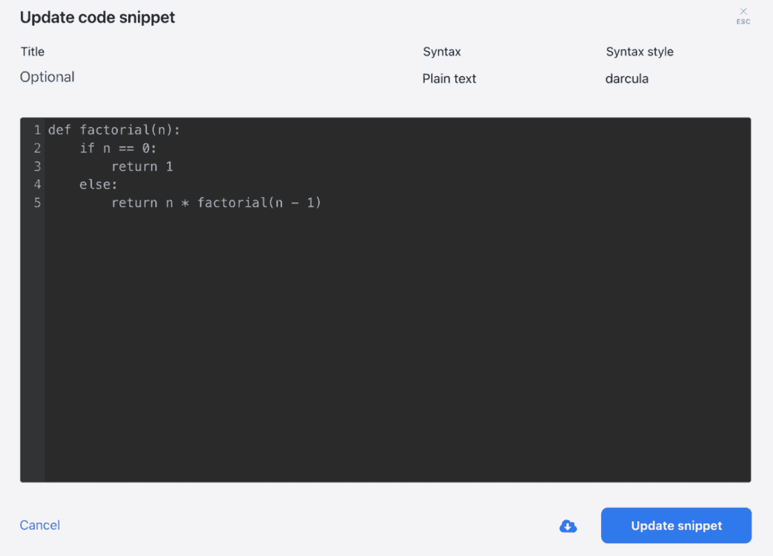
Task: Click the Update snippet button
Action: 675,525
